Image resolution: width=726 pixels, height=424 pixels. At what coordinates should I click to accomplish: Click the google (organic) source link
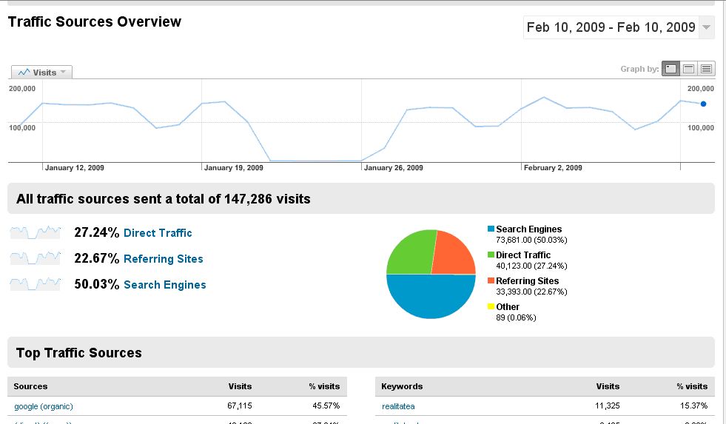pos(44,406)
